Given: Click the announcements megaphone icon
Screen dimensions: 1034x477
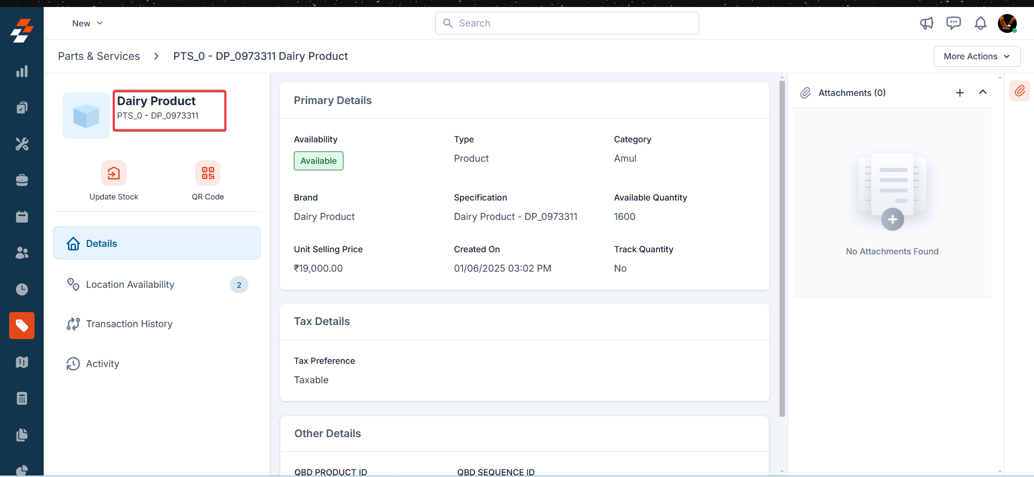Looking at the screenshot, I should (926, 23).
